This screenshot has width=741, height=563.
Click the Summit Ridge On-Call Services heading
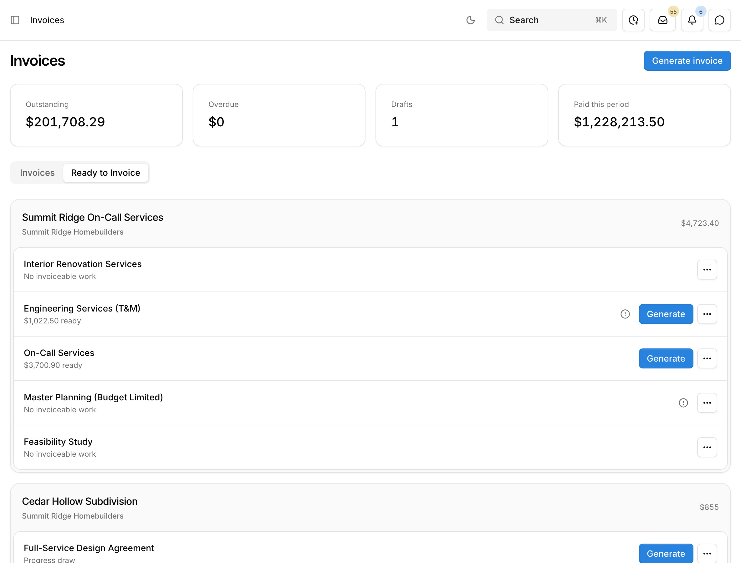(93, 217)
